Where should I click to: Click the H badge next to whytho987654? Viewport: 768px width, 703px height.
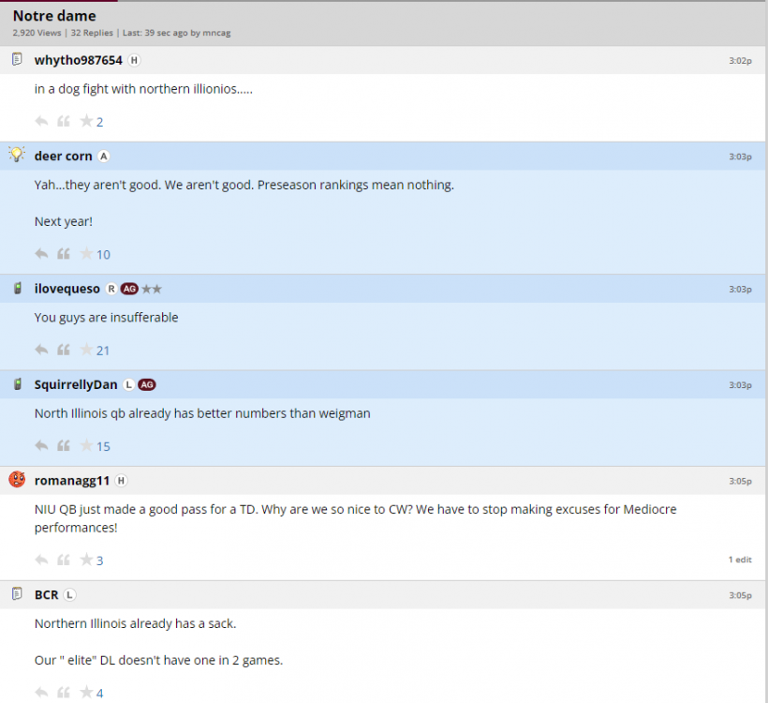pos(134,60)
